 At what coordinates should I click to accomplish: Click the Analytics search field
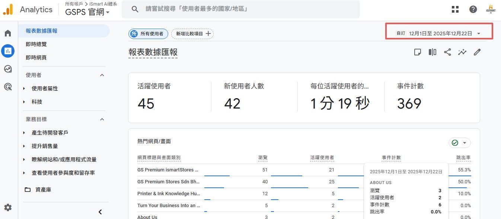(x=246, y=9)
